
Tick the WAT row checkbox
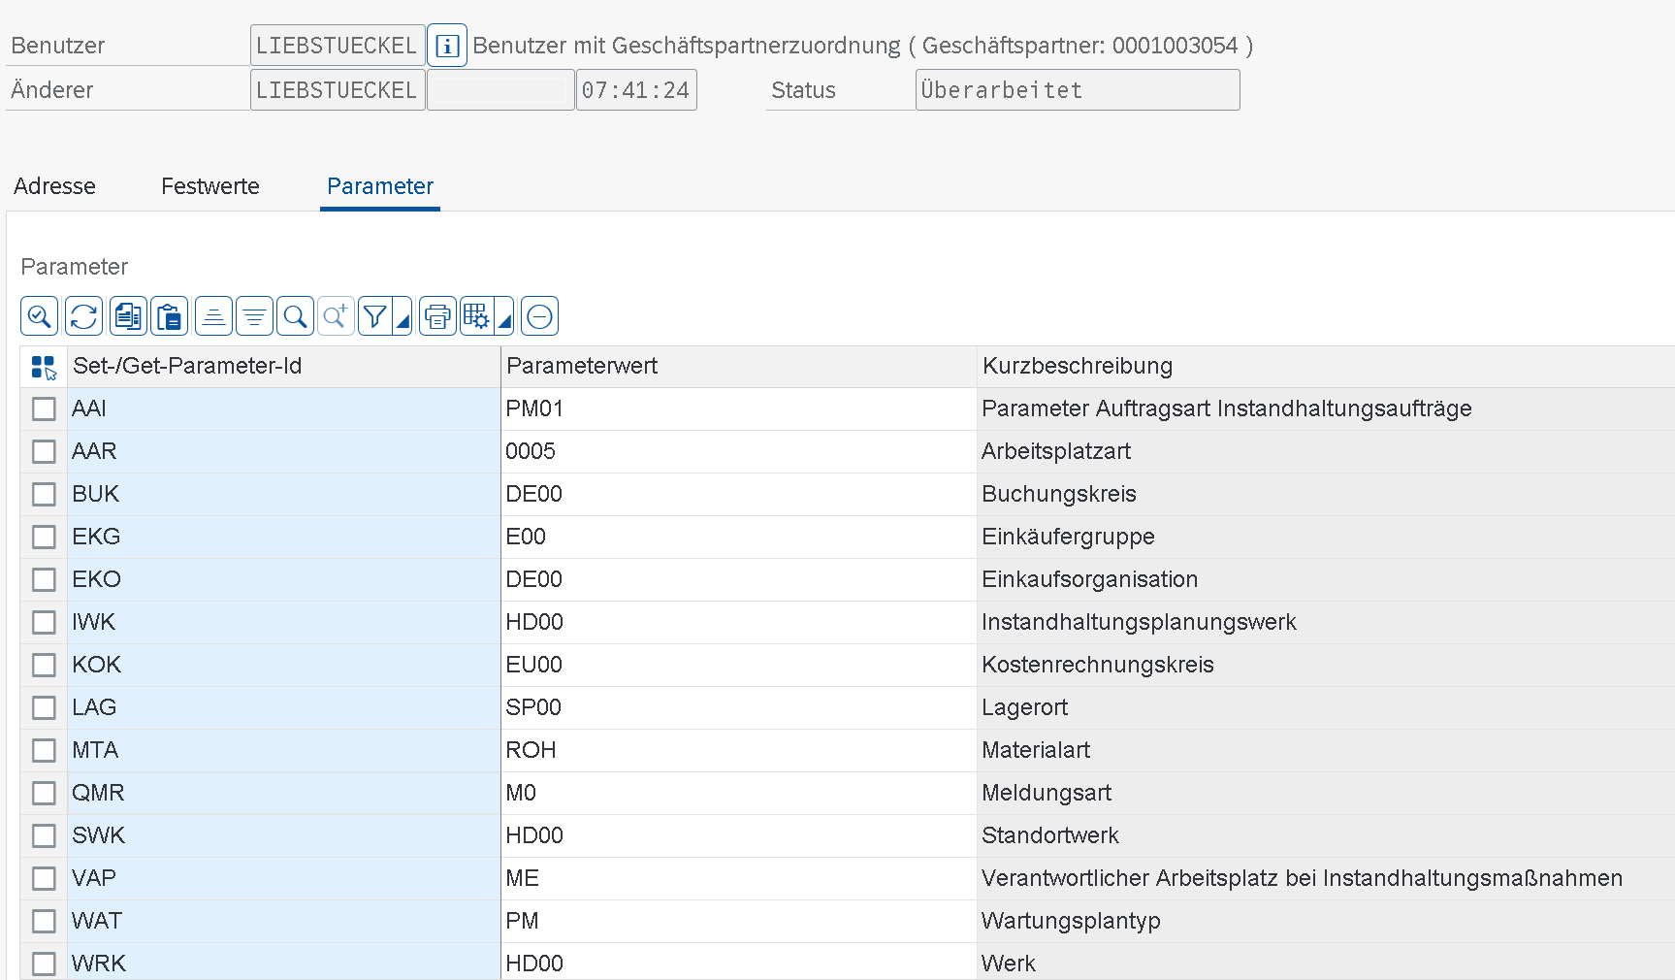click(44, 922)
